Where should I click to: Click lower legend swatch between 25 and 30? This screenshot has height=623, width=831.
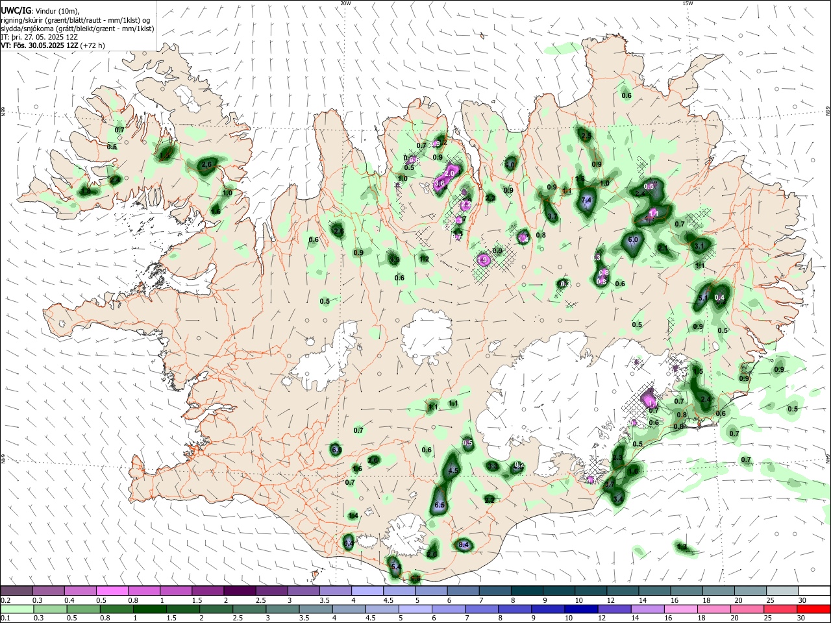782,609
